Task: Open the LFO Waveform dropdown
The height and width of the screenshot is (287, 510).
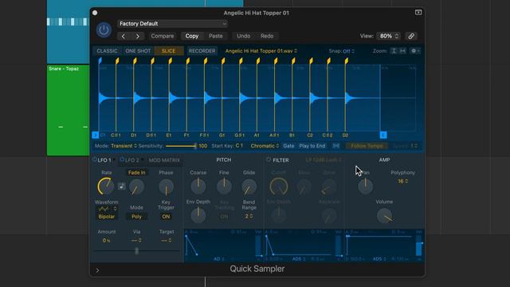Action: pyautogui.click(x=107, y=209)
